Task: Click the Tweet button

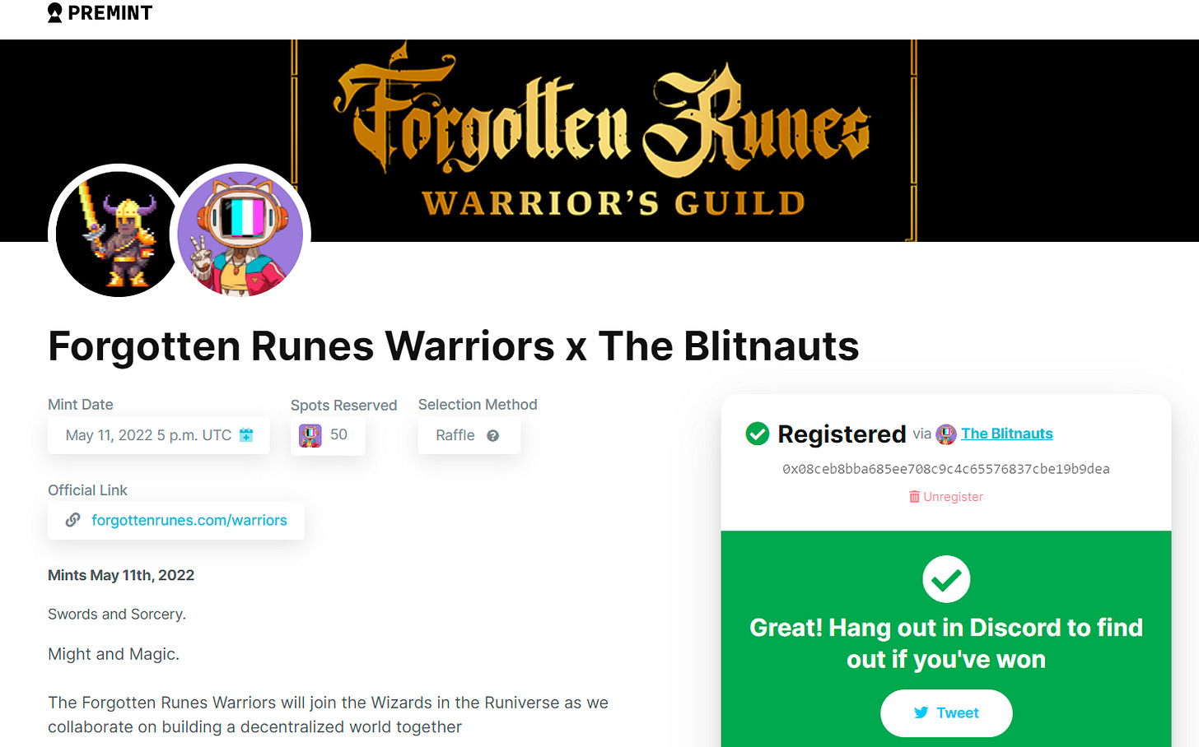Action: (946, 713)
